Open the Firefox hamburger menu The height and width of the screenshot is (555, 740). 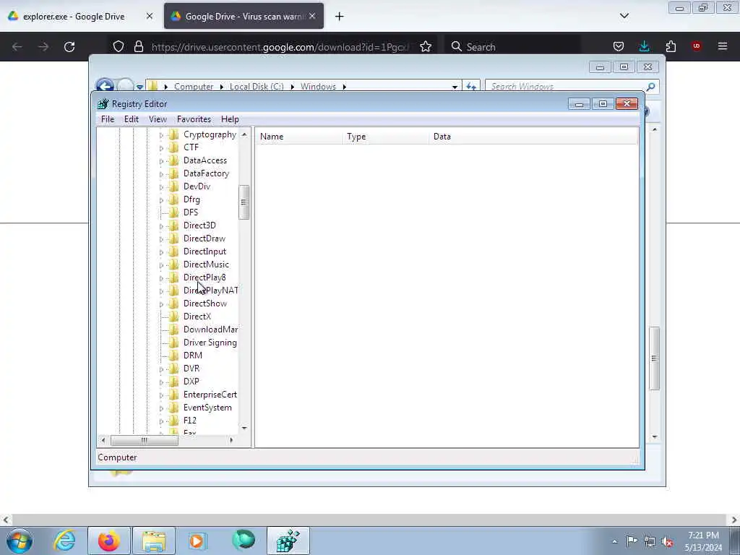(723, 46)
